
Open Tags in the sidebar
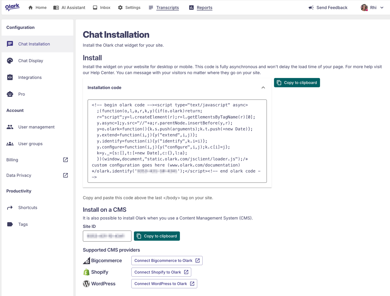[x=37, y=224]
